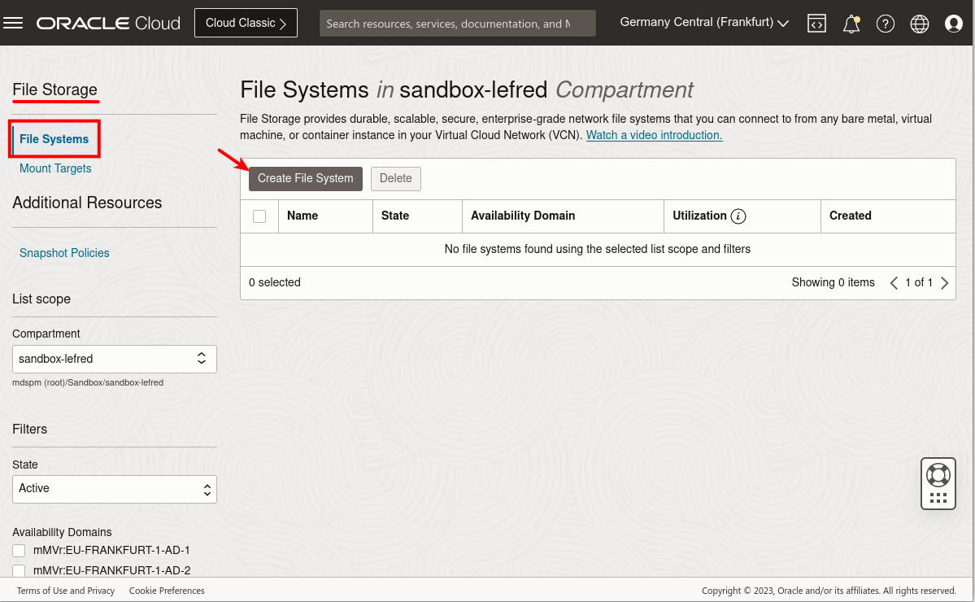Switch region from Germany Central (Frankfurt)
The width and height of the screenshot is (975, 602).
click(703, 22)
